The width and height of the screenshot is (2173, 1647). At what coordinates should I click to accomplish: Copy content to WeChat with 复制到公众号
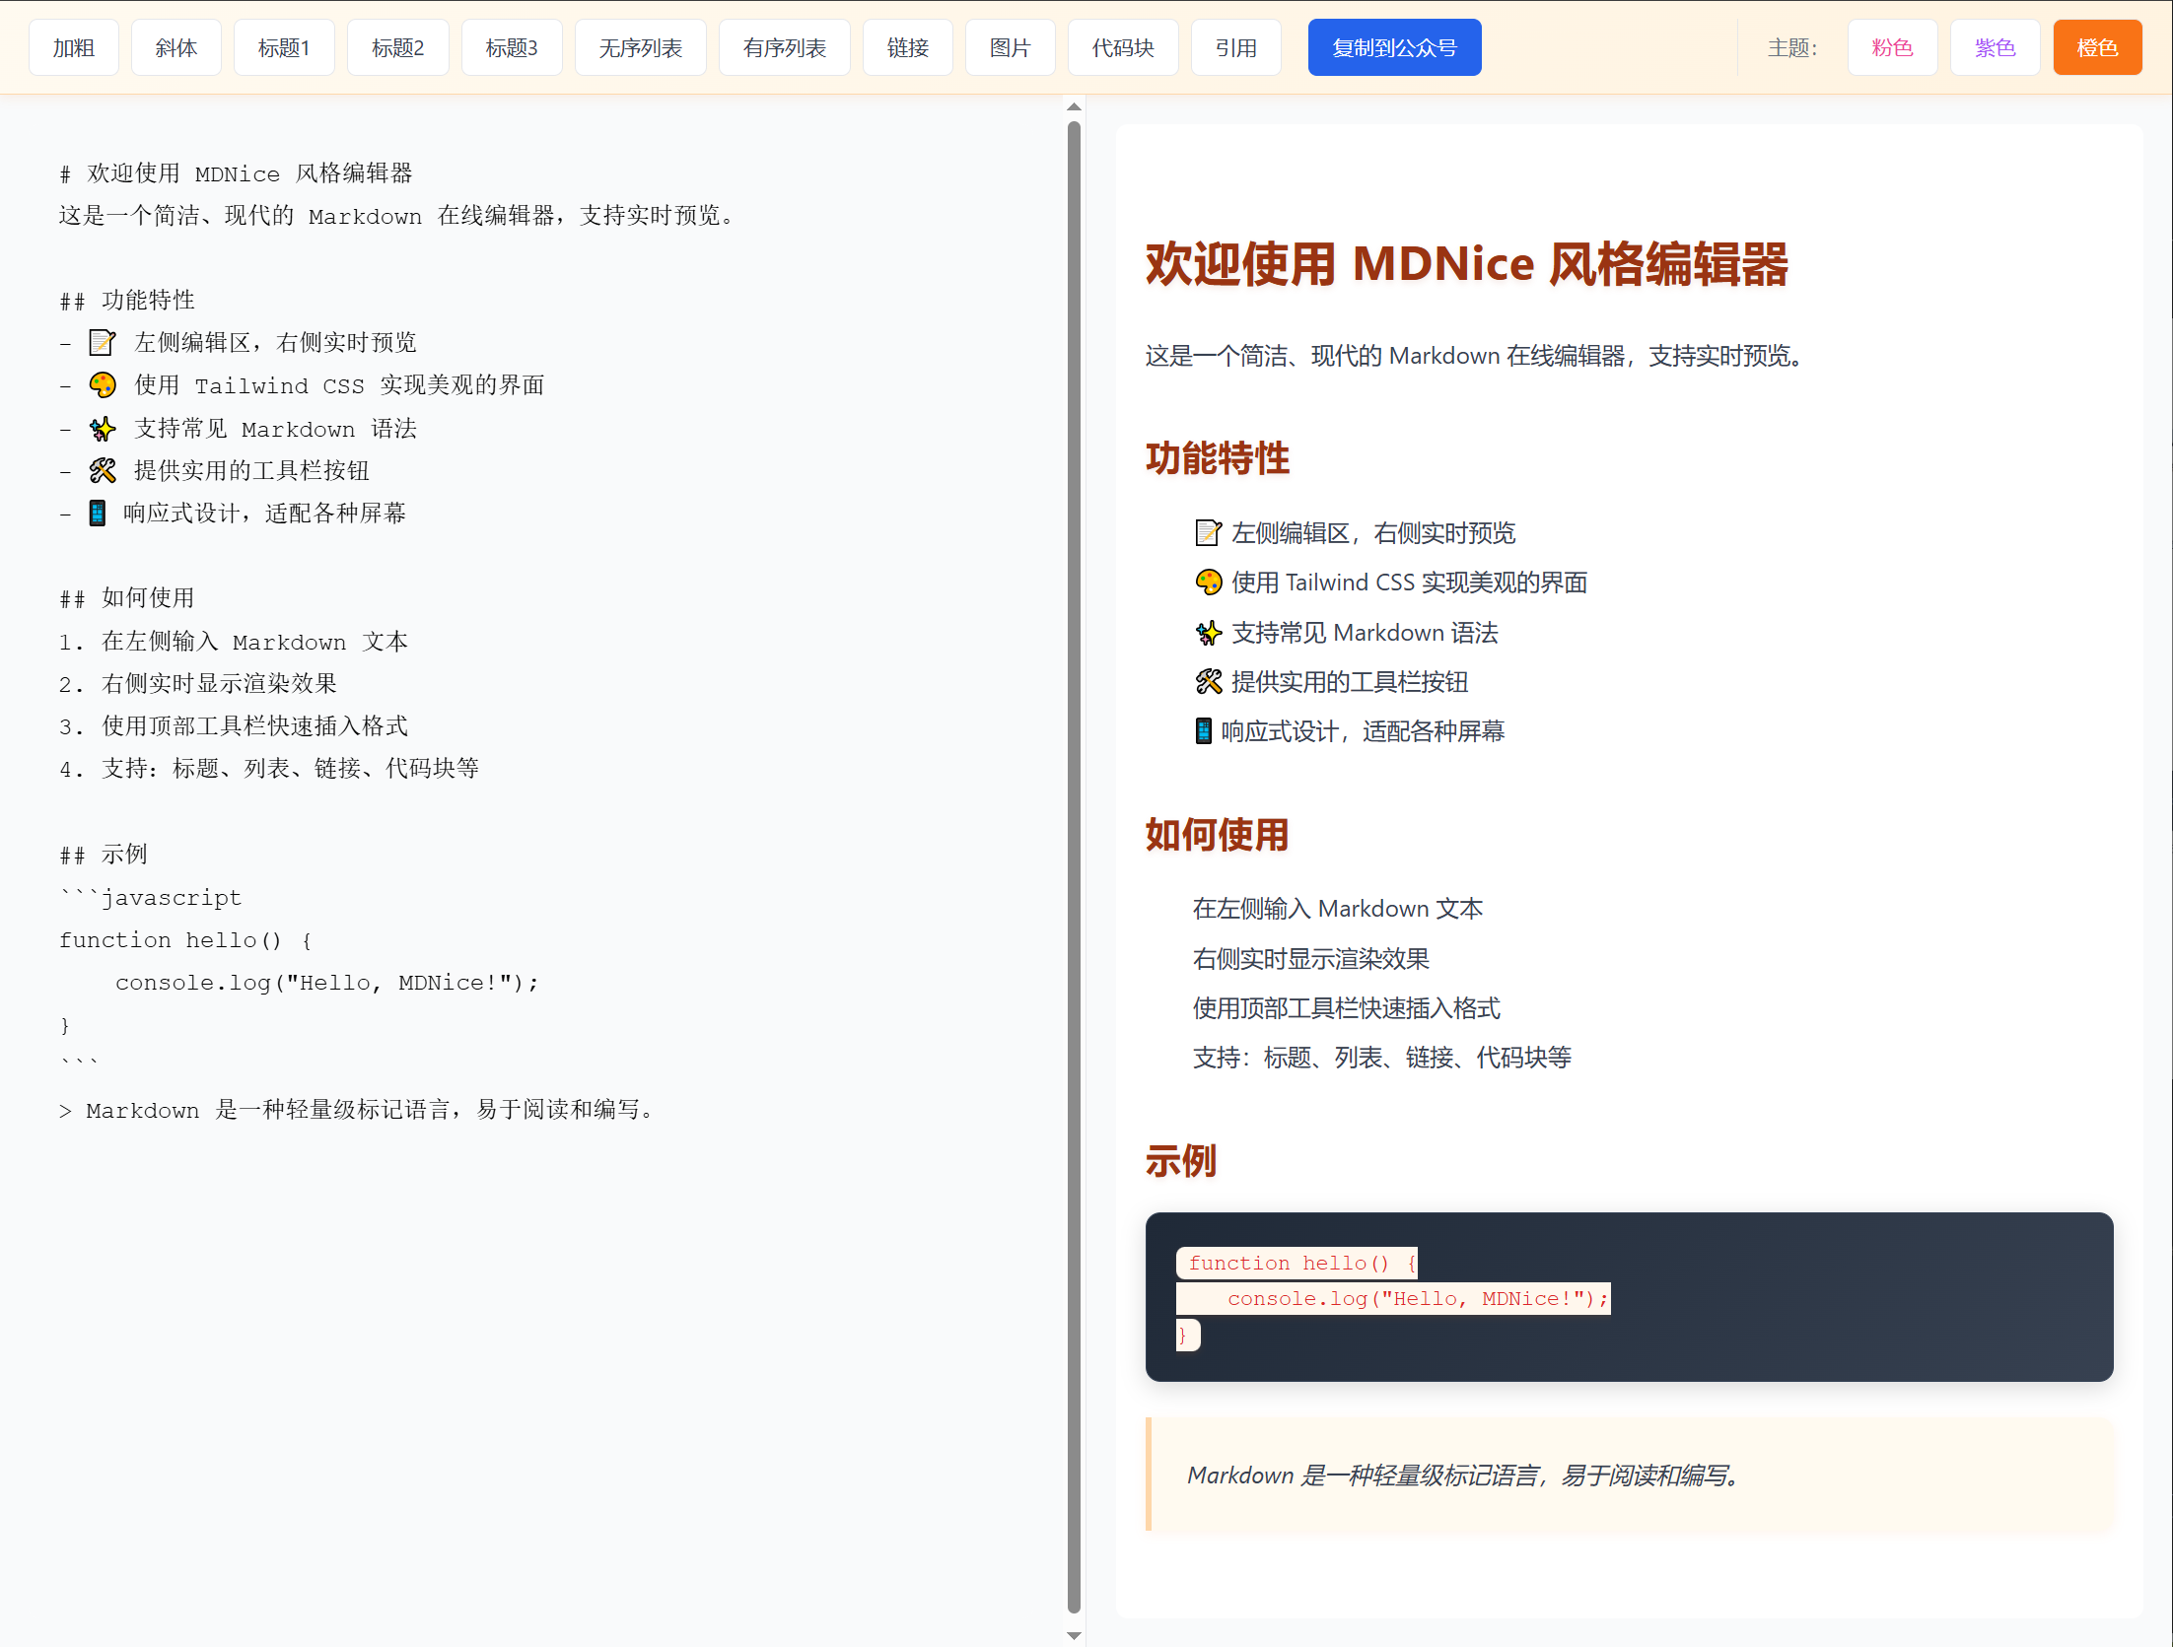(1394, 46)
